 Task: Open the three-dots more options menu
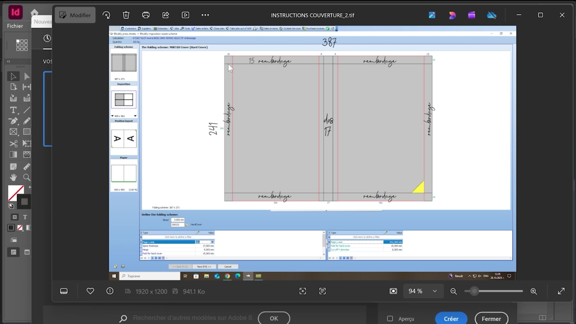[205, 15]
